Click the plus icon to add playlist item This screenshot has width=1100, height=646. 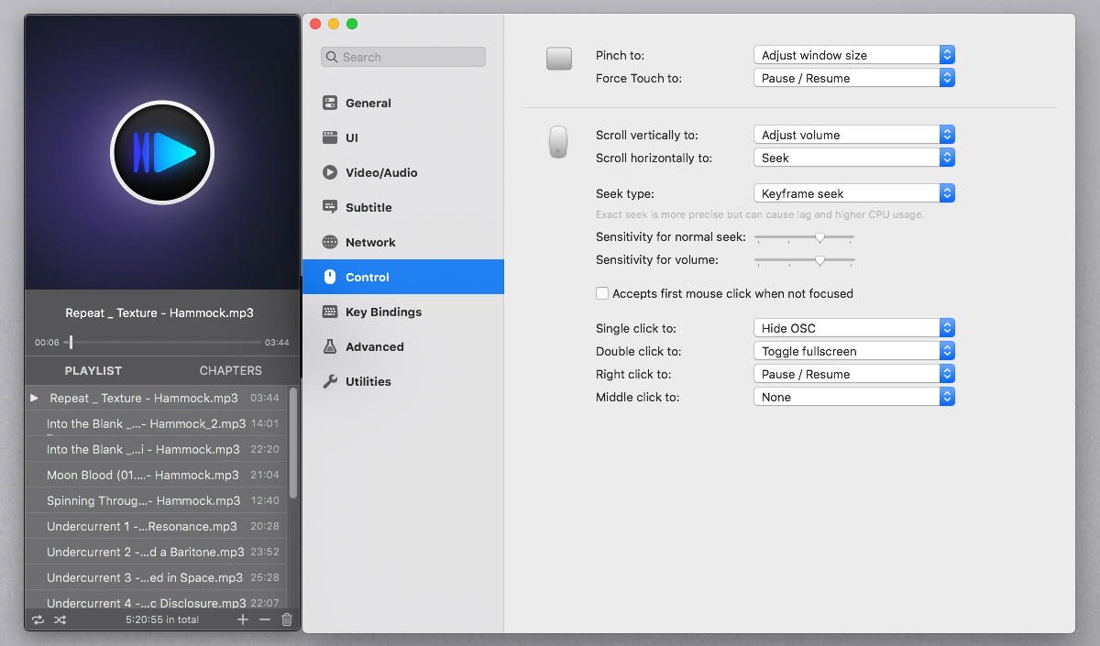click(243, 620)
